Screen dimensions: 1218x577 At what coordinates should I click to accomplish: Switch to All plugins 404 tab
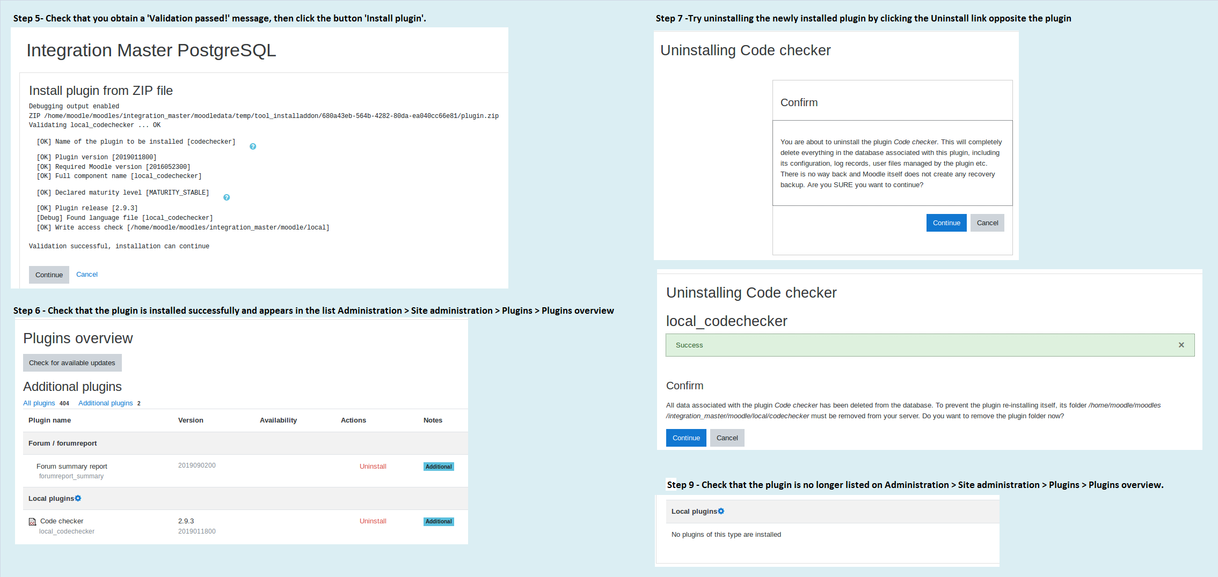(x=46, y=403)
